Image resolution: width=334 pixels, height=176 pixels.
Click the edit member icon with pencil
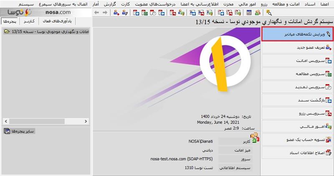click(x=125, y=12)
